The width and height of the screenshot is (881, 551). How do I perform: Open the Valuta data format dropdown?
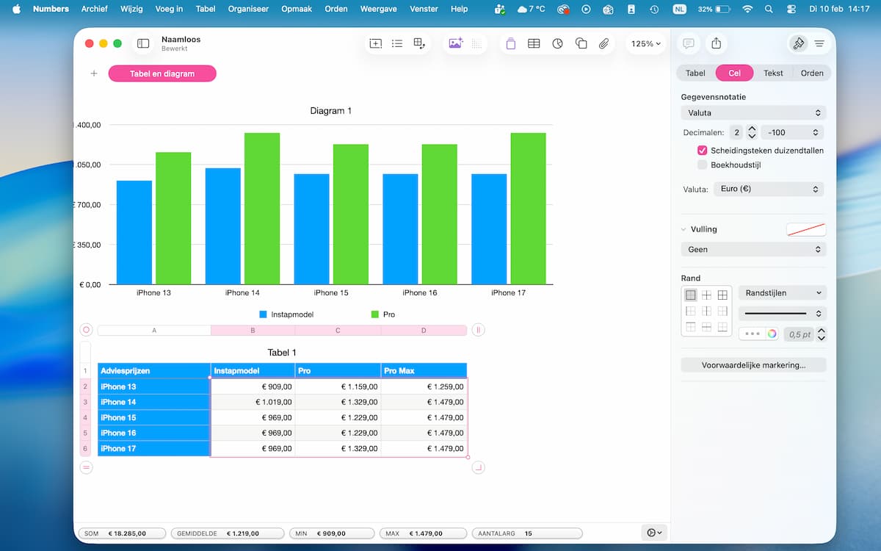pyautogui.click(x=753, y=113)
